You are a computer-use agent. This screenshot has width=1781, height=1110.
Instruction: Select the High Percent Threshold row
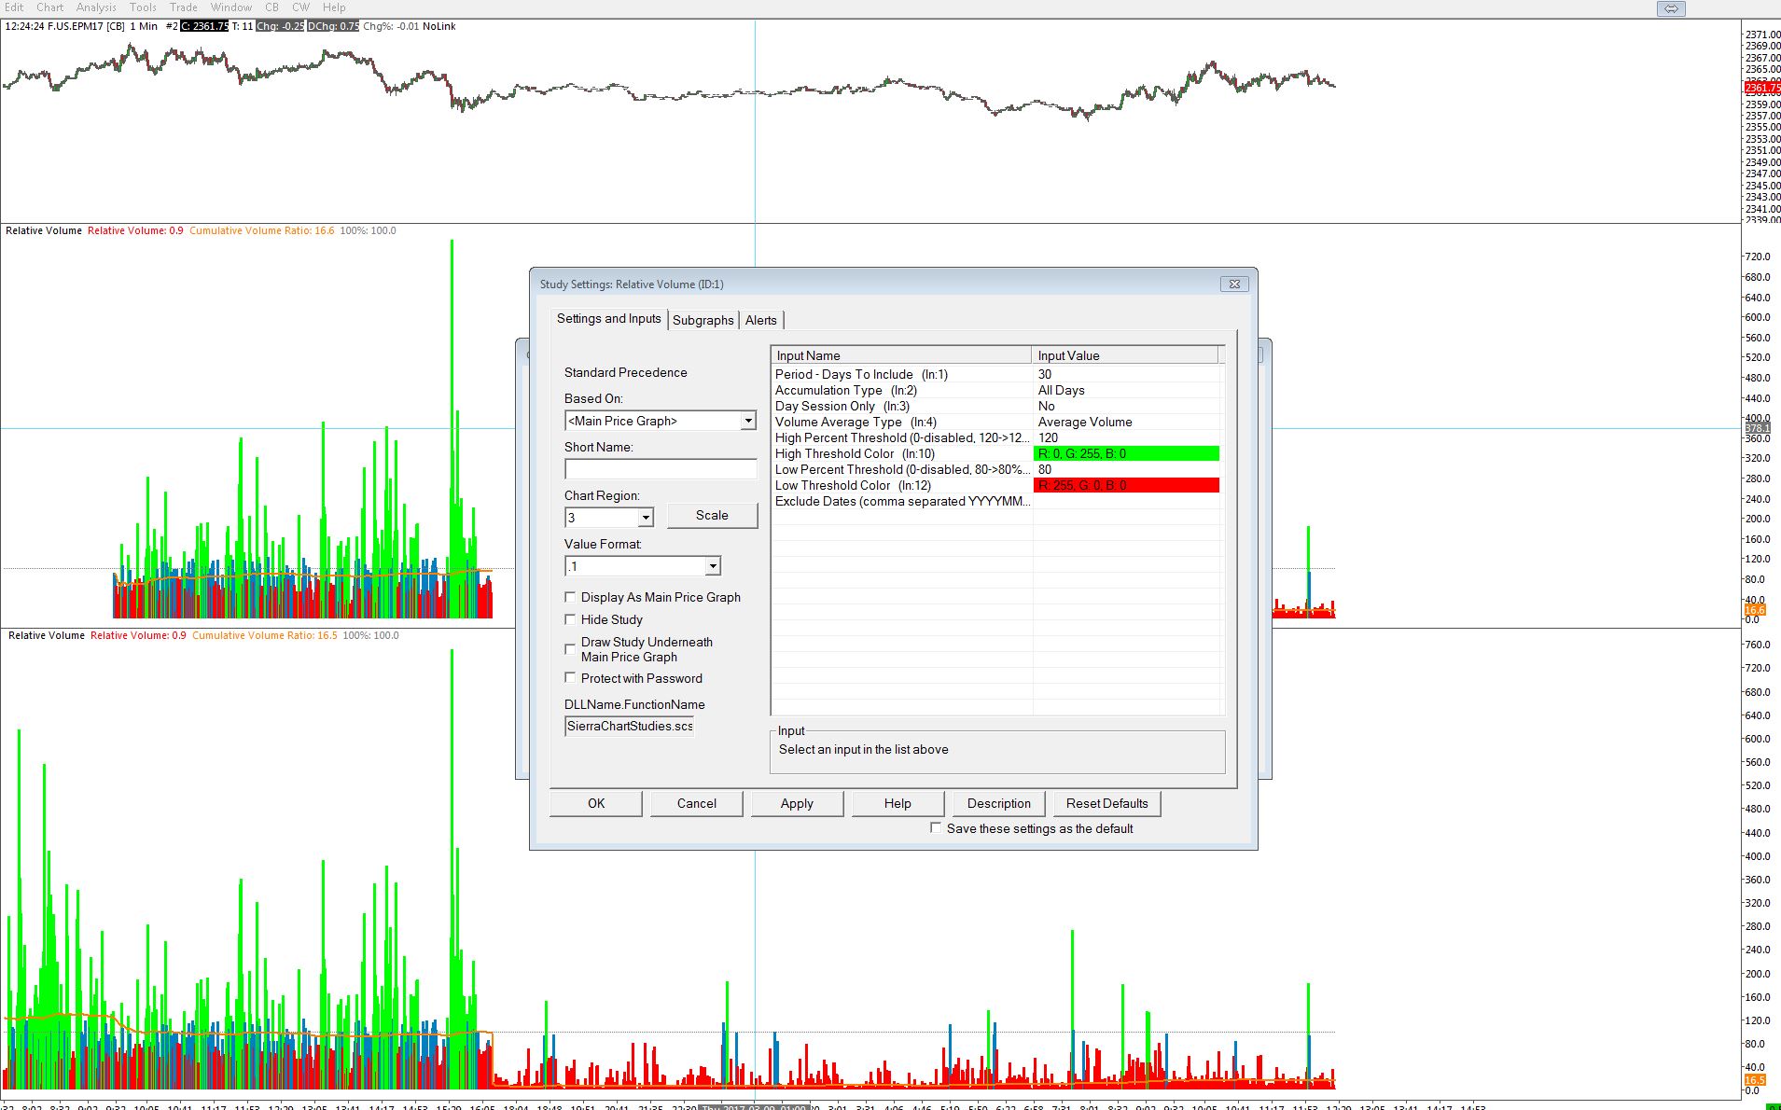(x=996, y=438)
